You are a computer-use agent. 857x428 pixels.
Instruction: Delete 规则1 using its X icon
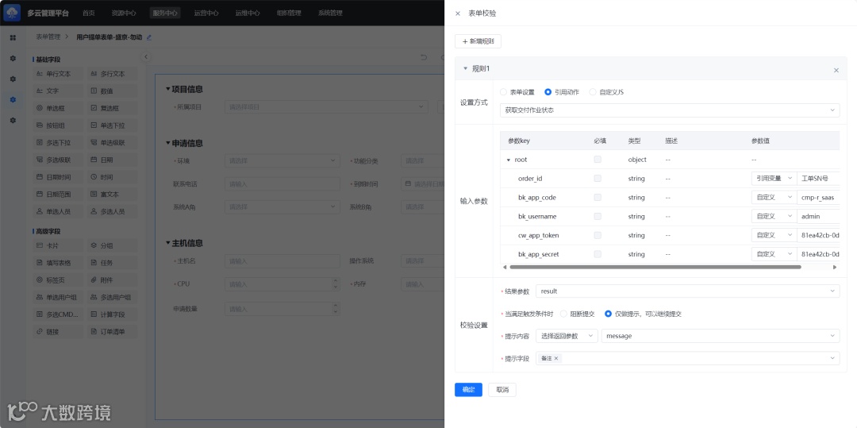836,70
